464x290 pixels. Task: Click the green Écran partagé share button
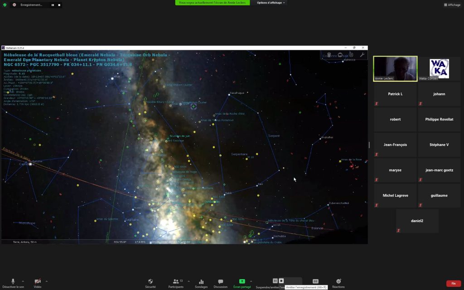[242, 283]
